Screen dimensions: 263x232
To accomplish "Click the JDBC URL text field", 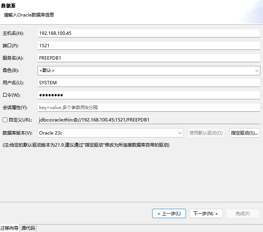I will click(x=149, y=120).
